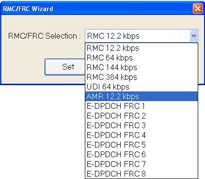This screenshot has width=205, height=179.
Task: Select E-DPDCH FRC 5
Action: (142, 145)
